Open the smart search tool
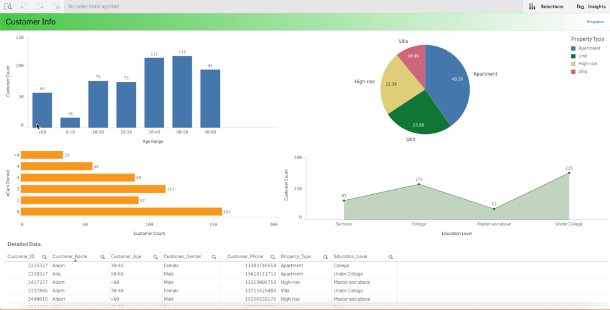 8,6
